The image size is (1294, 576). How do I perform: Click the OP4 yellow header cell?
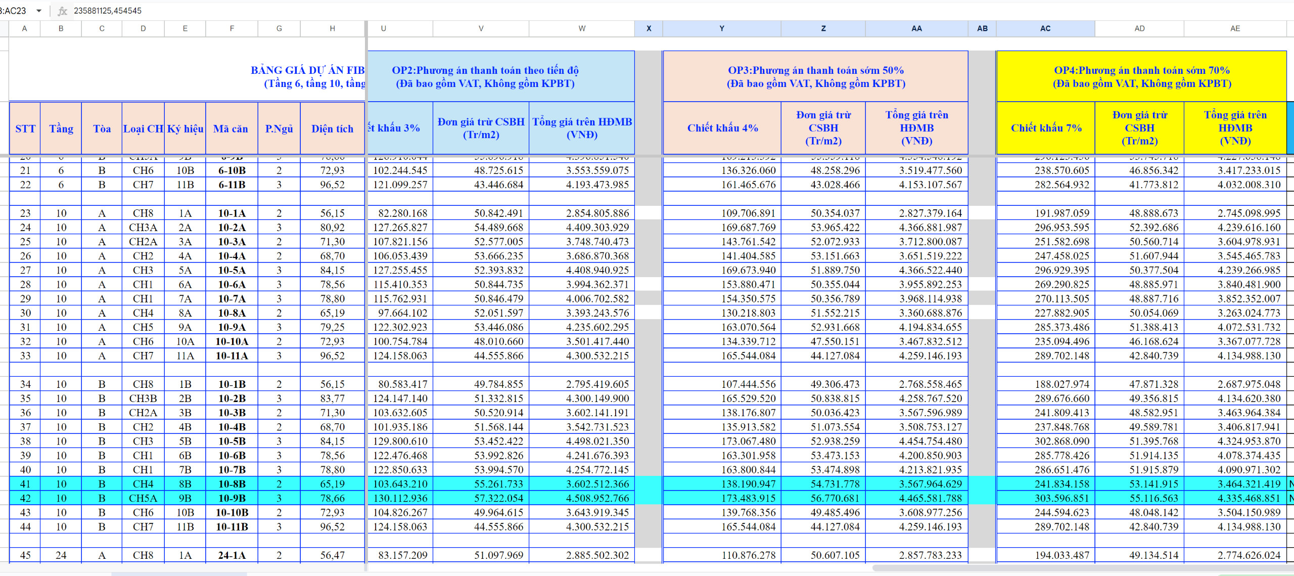(1141, 76)
